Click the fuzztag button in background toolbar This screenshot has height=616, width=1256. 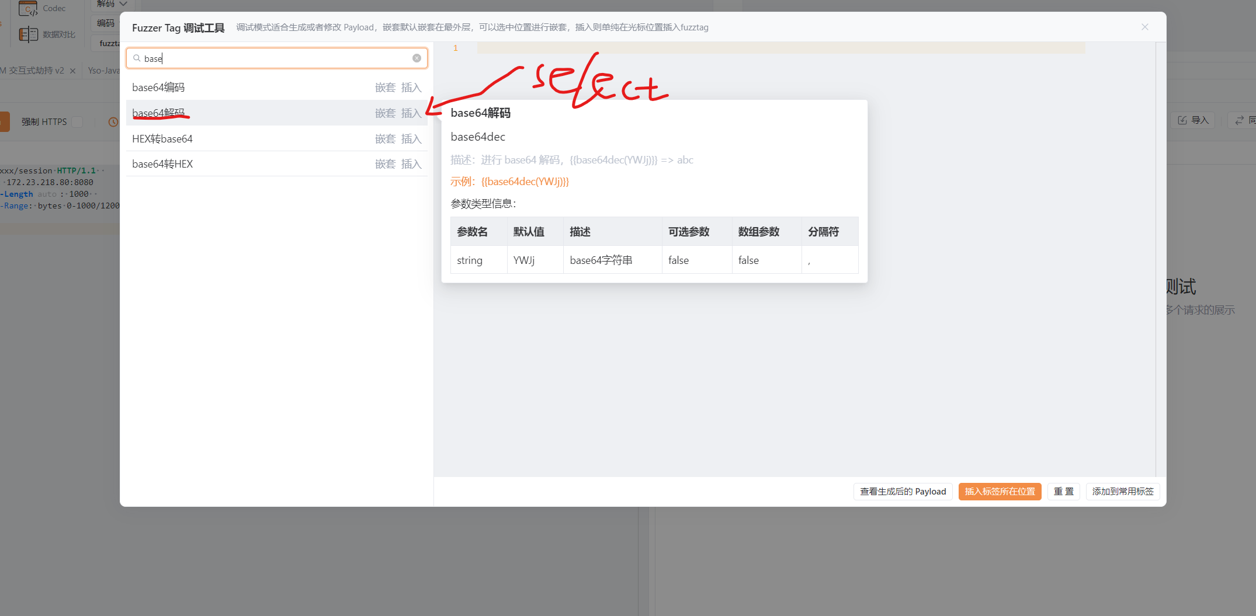pos(107,43)
